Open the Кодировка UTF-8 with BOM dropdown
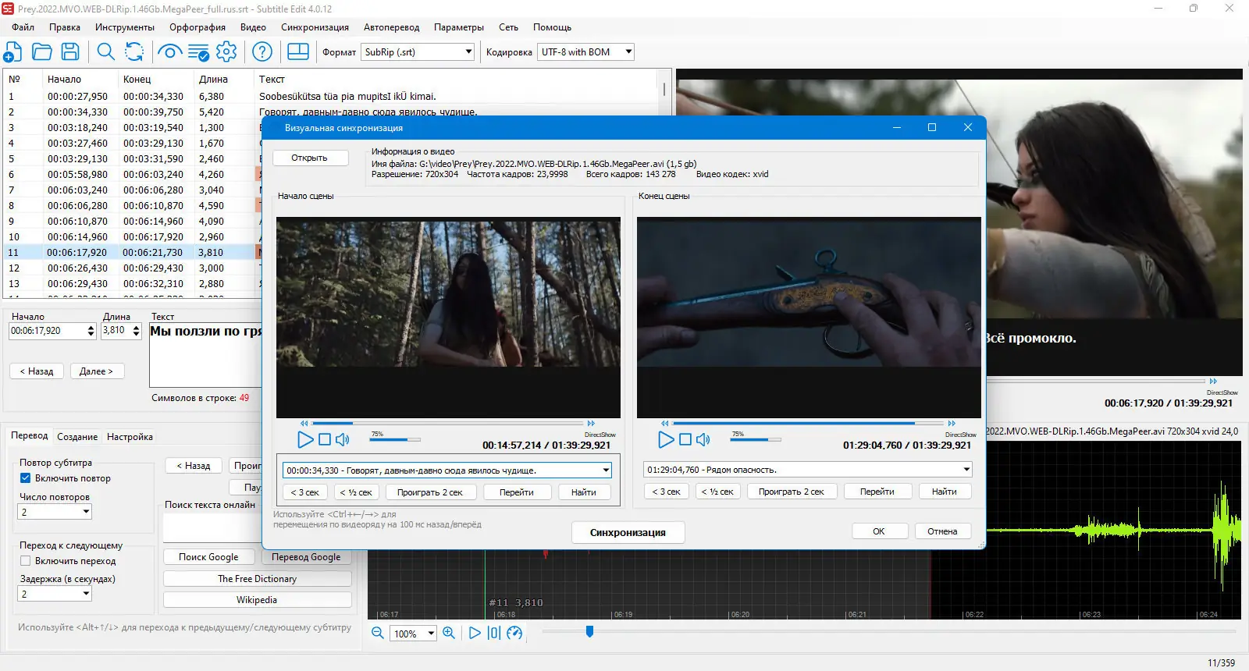Image resolution: width=1249 pixels, height=671 pixels. (x=586, y=52)
